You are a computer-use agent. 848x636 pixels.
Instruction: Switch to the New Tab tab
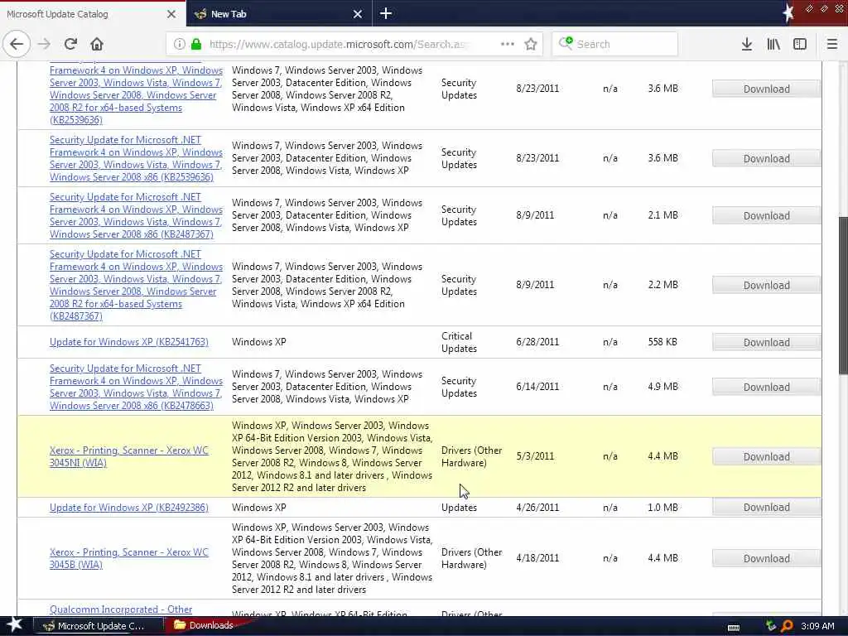coord(279,13)
